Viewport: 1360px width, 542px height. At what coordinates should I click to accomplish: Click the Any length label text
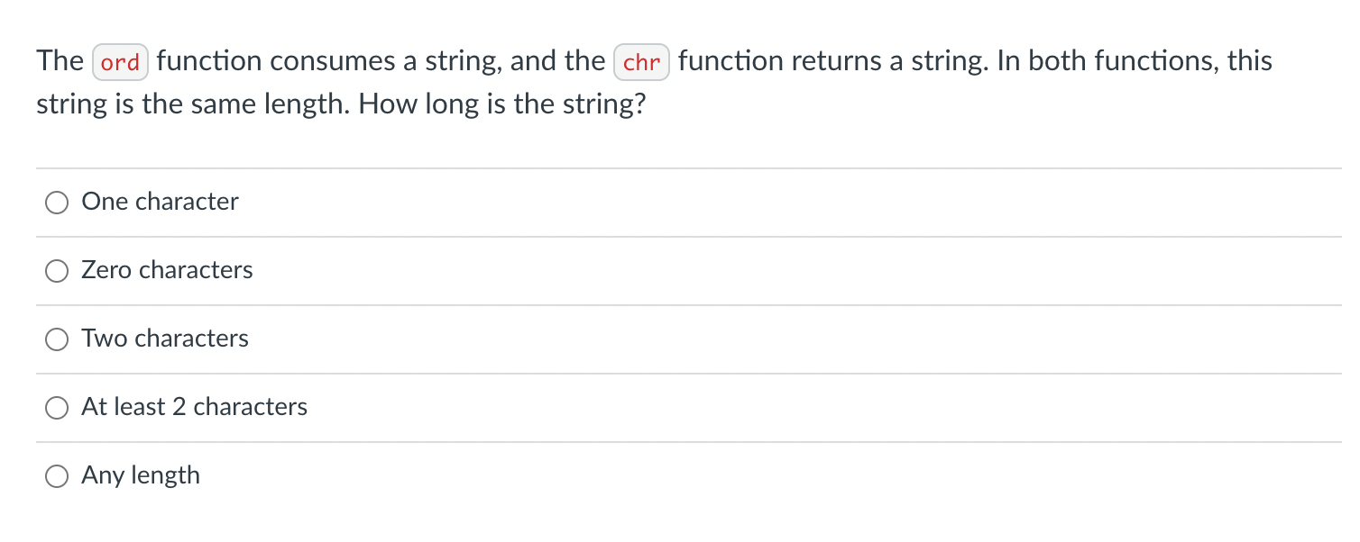point(141,475)
